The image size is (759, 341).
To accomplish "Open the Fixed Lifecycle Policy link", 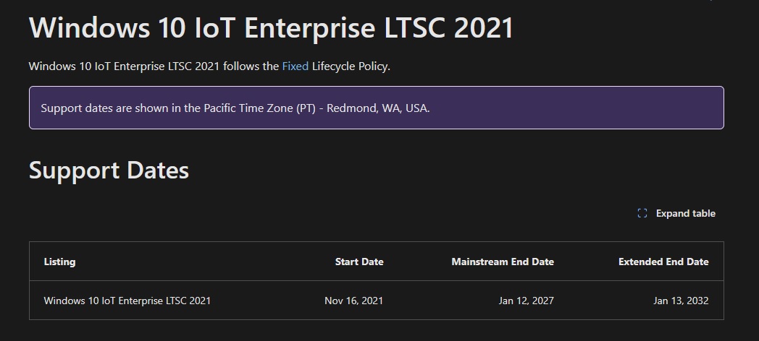I will coord(295,66).
